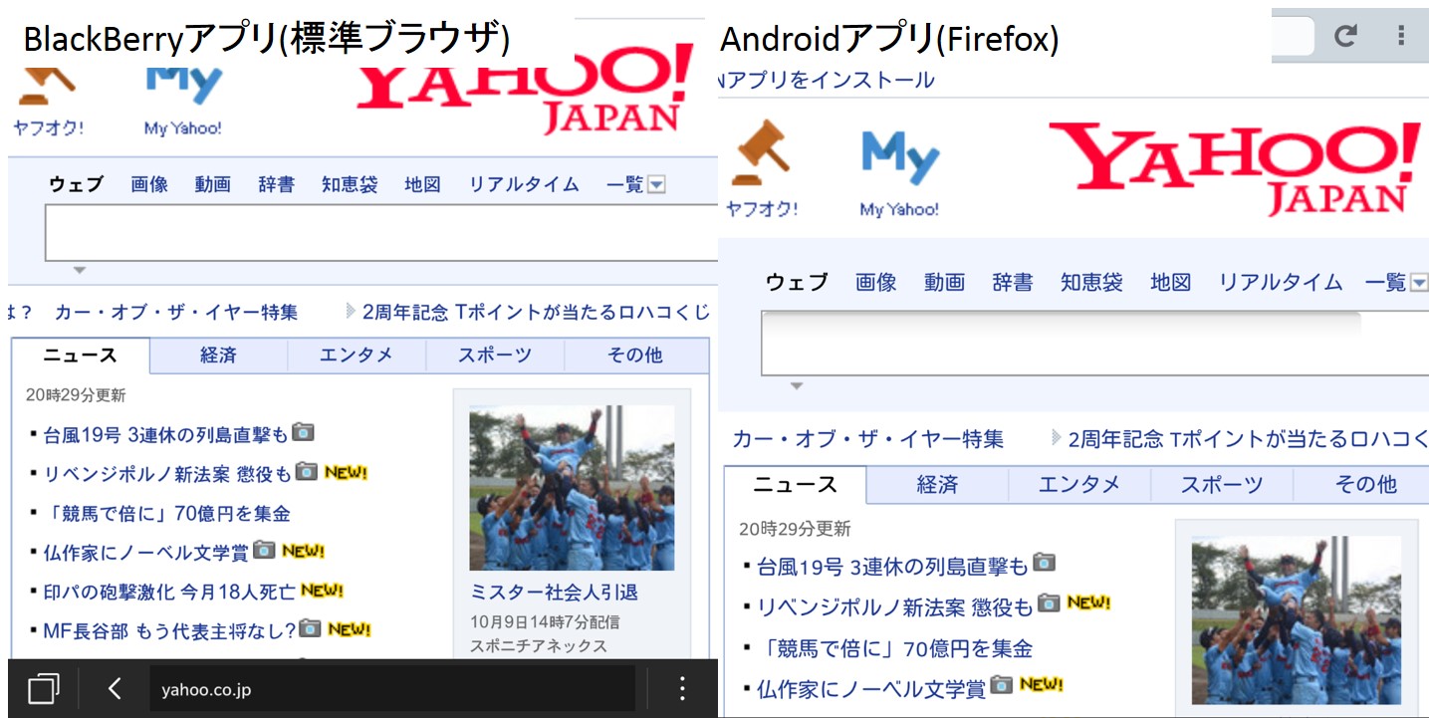Select ニュース tab in BlackBerry browser
This screenshot has width=1429, height=718.
click(81, 356)
